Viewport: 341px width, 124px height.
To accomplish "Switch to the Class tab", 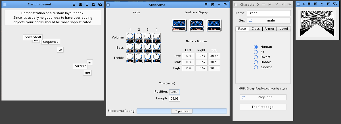I will pos(256,29).
